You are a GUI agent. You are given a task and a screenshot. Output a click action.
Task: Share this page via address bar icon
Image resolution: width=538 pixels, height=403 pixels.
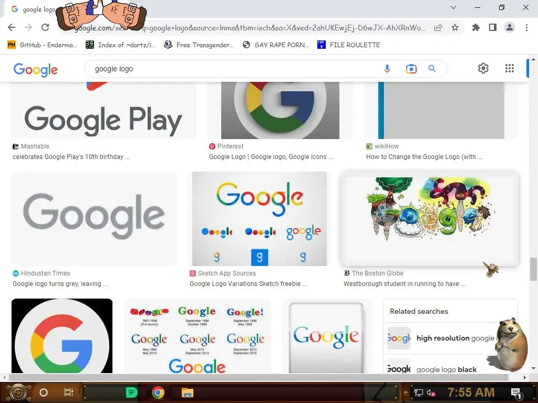pyautogui.click(x=438, y=28)
